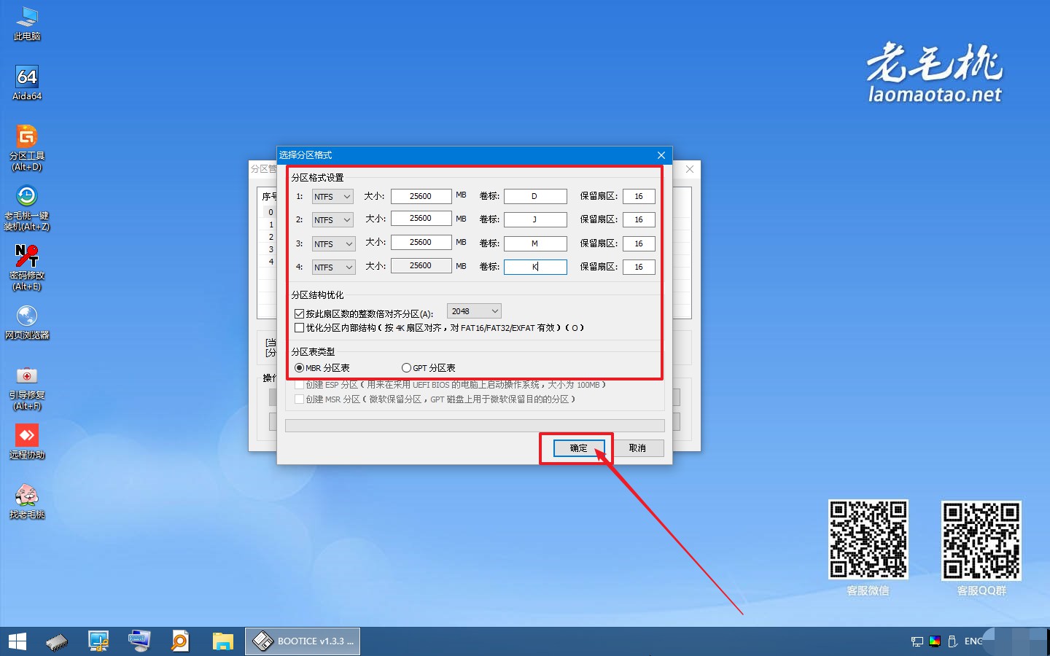Viewport: 1050px width, 656px height.
Task: Click volume label field containing D
Action: (535, 196)
